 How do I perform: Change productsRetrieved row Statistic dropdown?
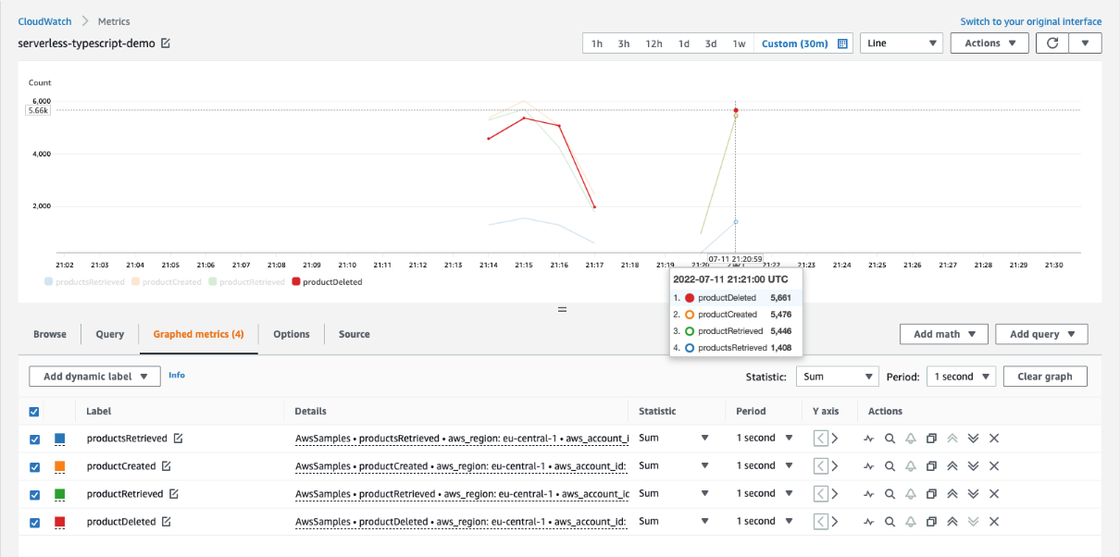(x=674, y=439)
